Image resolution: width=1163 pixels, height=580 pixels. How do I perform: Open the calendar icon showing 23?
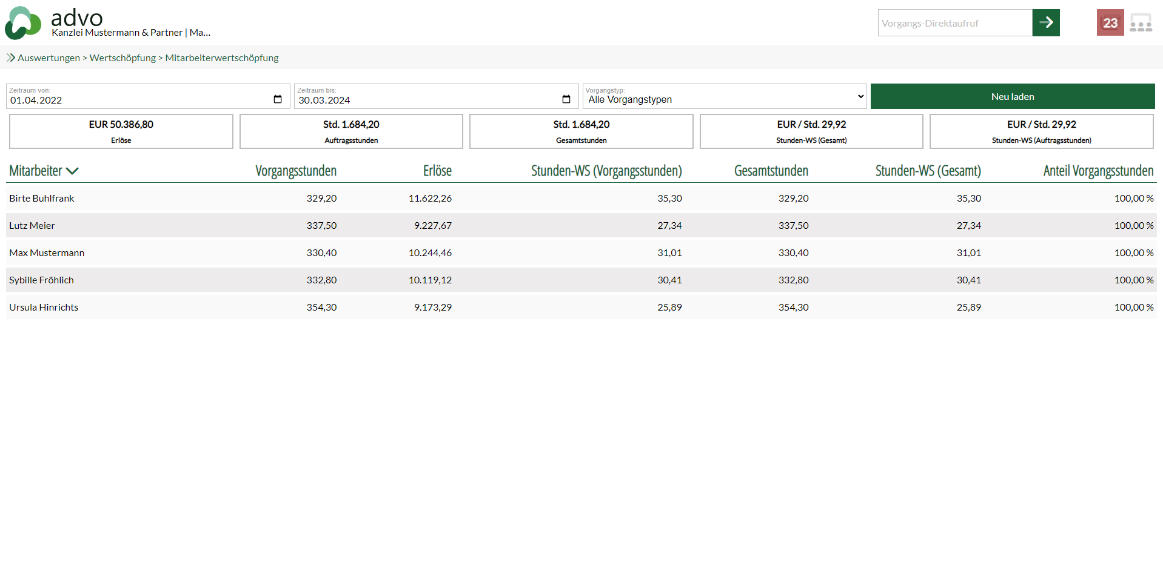click(x=1110, y=23)
